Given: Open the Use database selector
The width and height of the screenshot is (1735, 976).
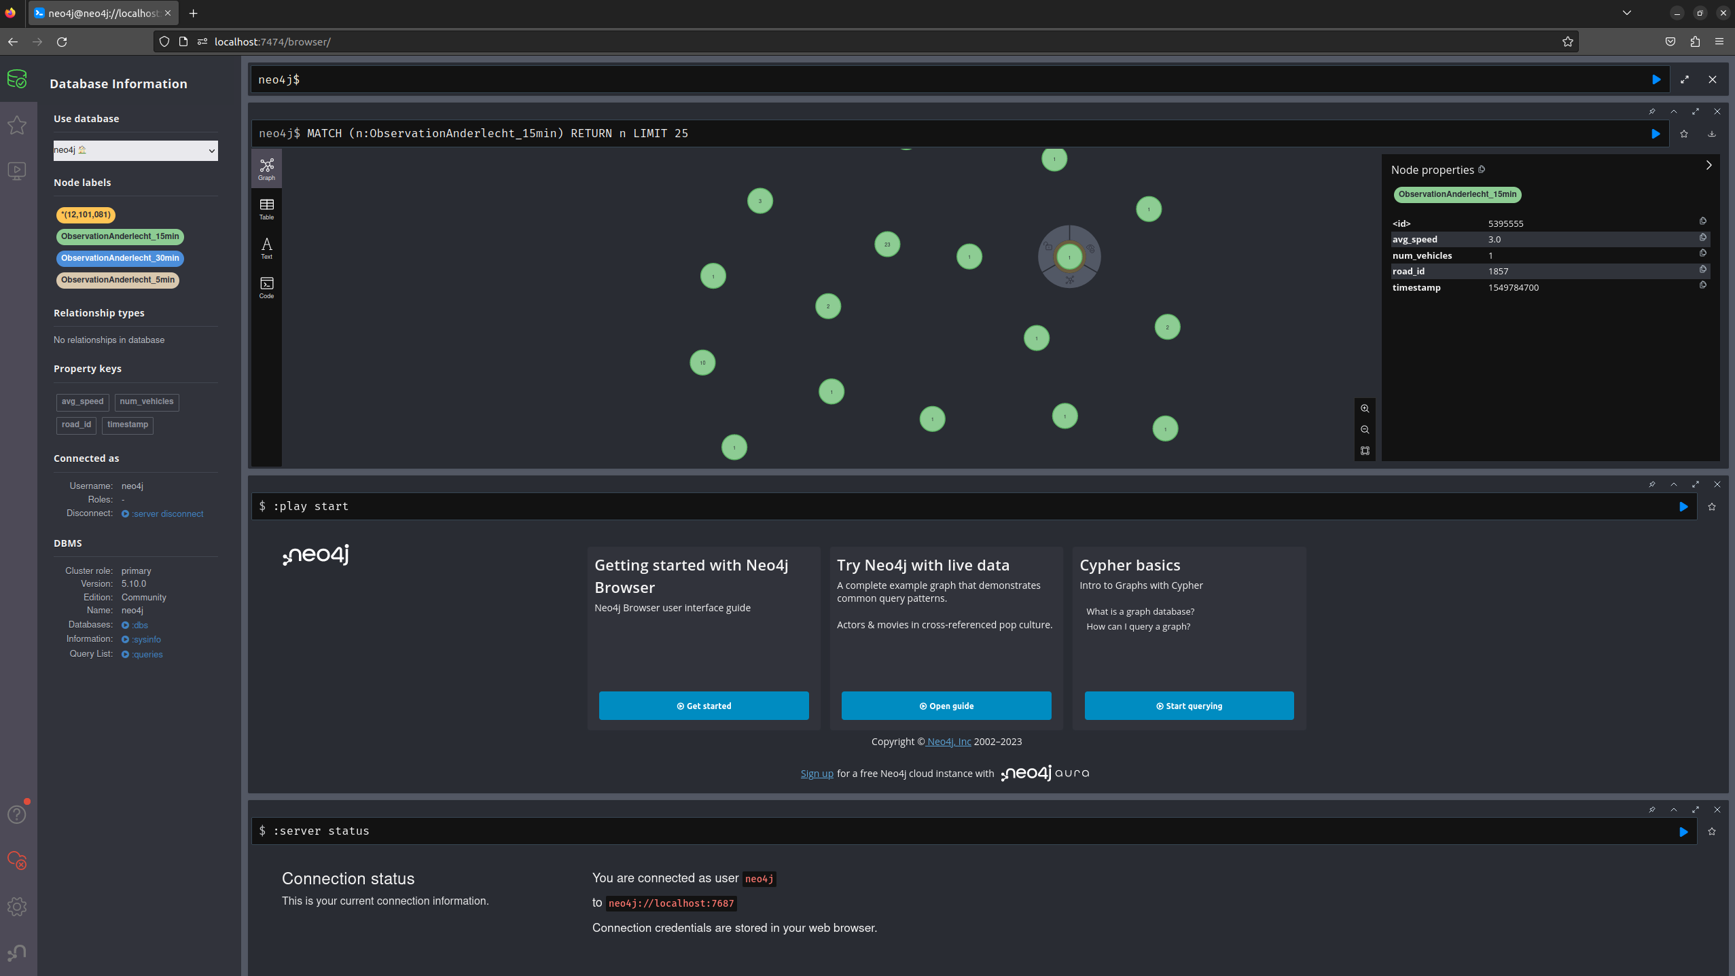Looking at the screenshot, I should pyautogui.click(x=135, y=150).
